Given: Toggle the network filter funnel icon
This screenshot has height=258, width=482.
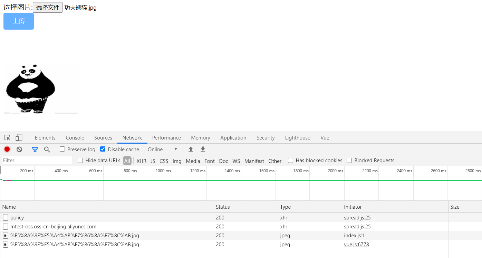Looking at the screenshot, I should [x=35, y=149].
